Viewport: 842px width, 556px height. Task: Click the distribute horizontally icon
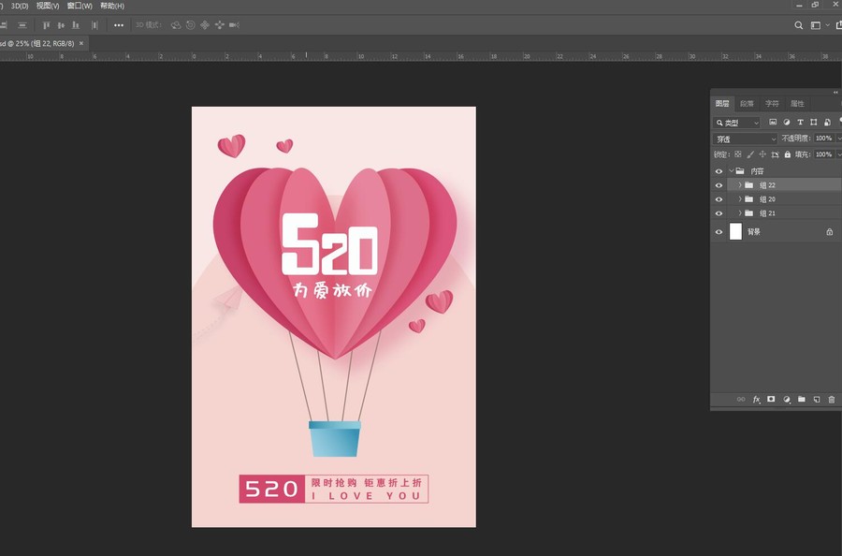(x=94, y=25)
